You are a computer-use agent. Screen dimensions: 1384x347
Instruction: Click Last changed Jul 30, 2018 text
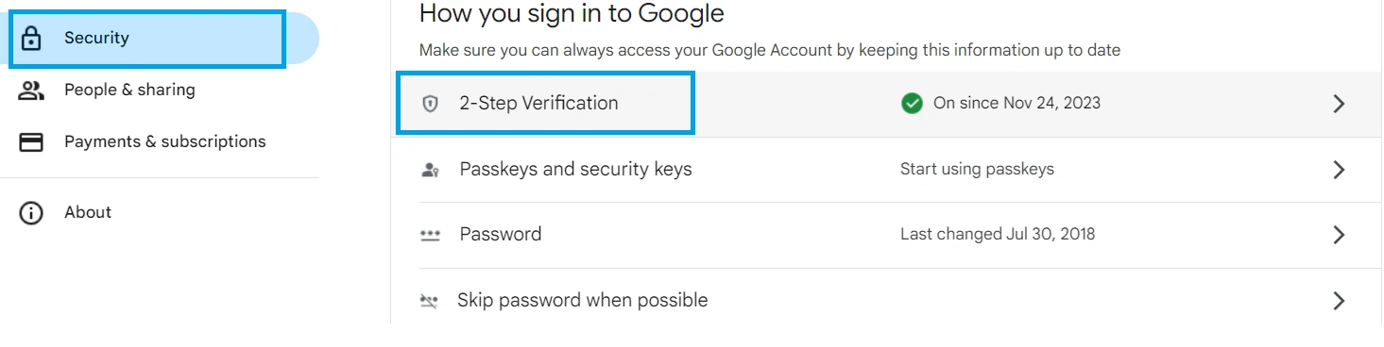(998, 235)
